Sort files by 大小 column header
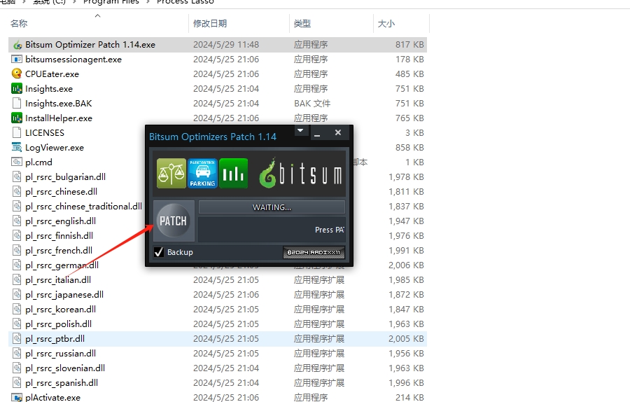Viewport: 630px width, 402px height. click(386, 23)
